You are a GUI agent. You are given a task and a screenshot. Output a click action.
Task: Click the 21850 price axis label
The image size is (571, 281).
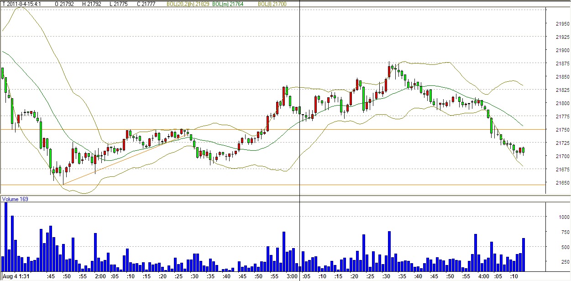pos(562,77)
